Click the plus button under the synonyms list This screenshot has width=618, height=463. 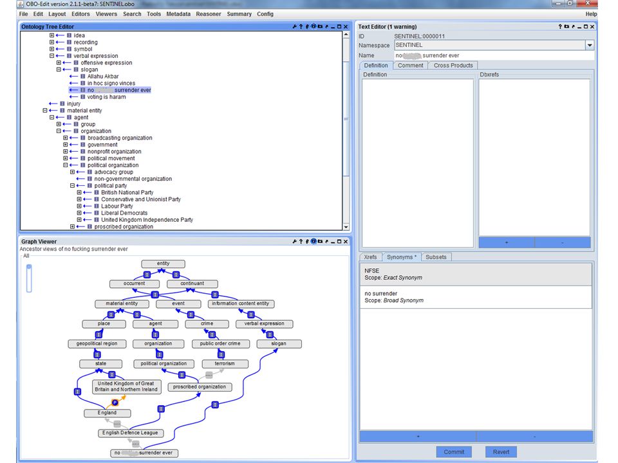click(418, 436)
